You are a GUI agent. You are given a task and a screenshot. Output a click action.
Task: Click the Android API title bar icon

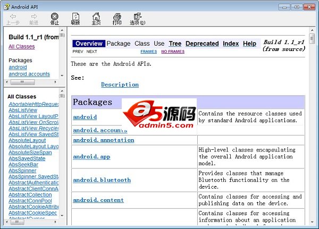(7, 7)
